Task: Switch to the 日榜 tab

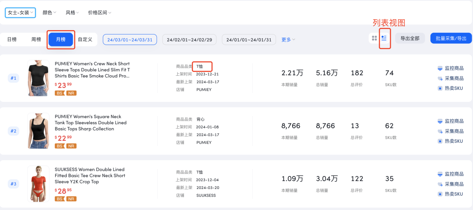Action: coord(12,39)
